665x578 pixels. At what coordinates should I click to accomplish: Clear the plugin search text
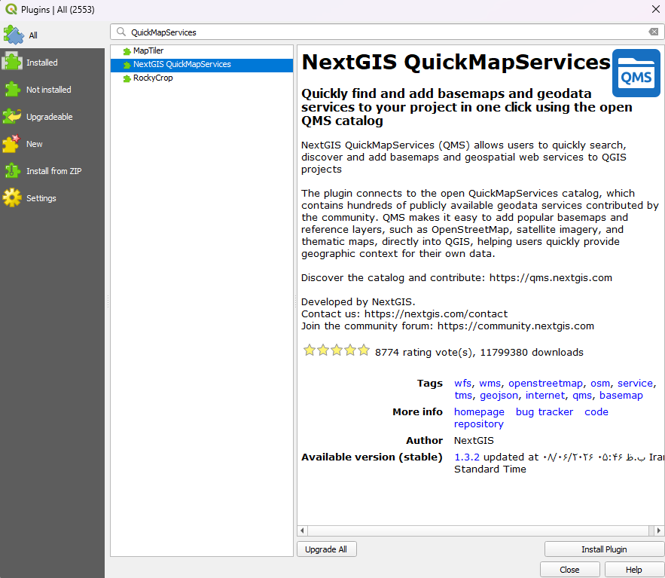[654, 32]
